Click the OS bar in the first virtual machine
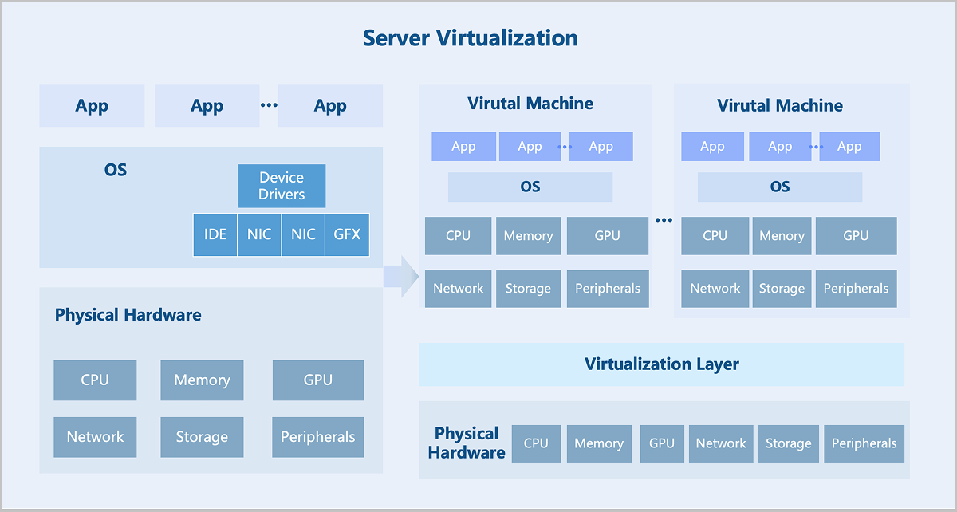 pyautogui.click(x=530, y=187)
